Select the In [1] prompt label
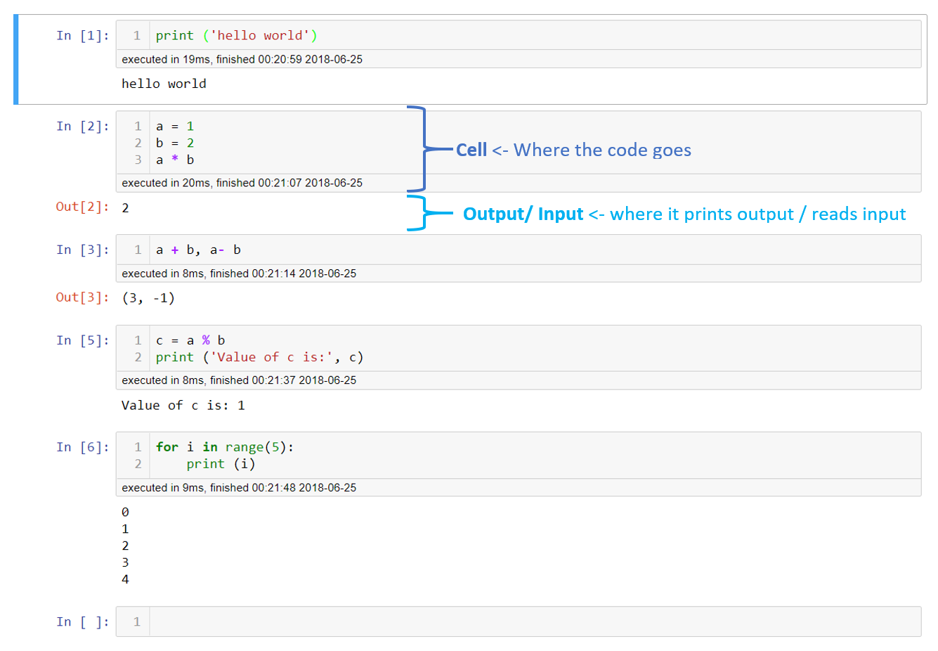 tap(83, 35)
